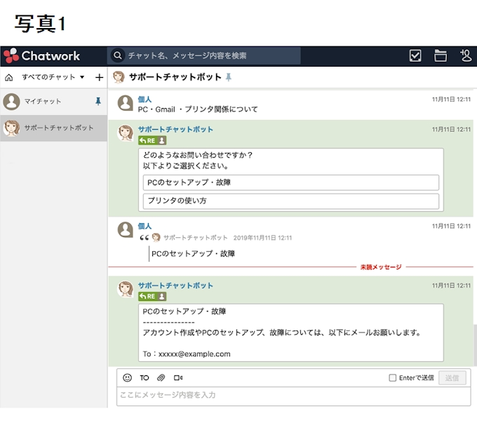477x421 pixels.
Task: Start a video call with camera icon
Action: tap(178, 377)
